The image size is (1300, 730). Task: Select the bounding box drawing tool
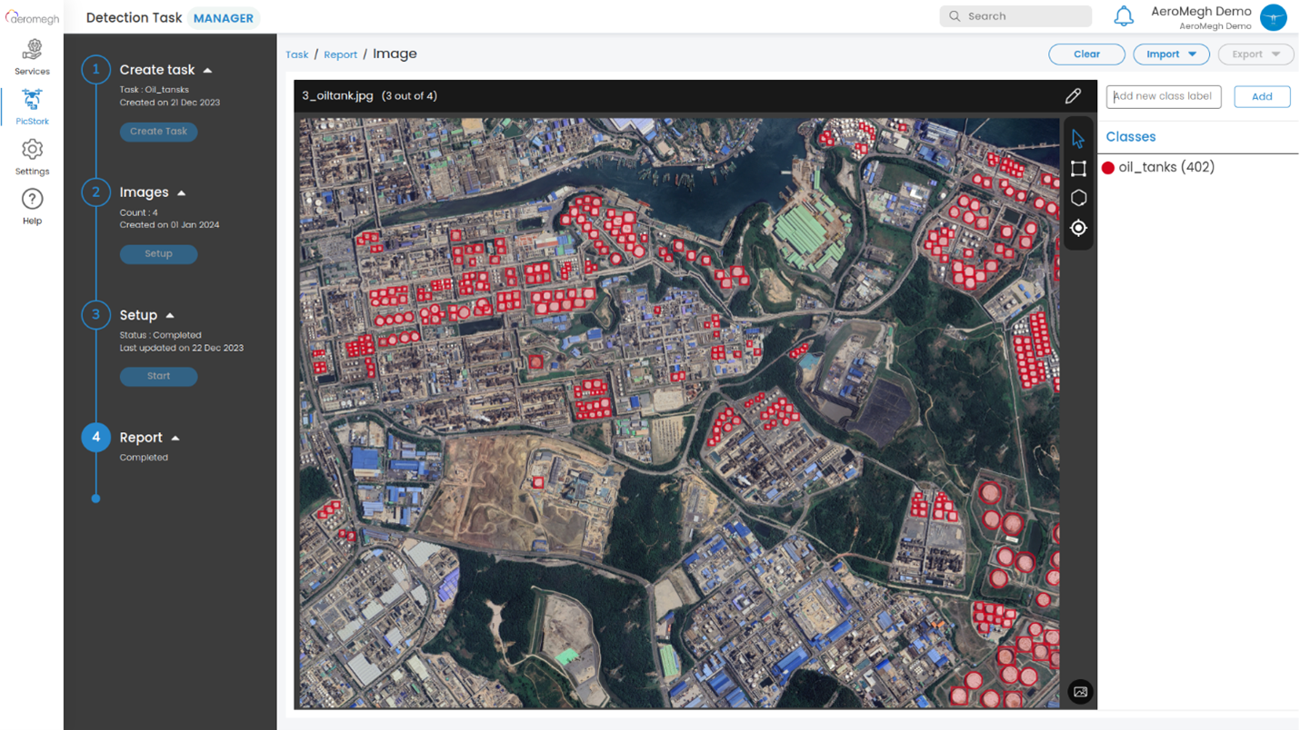click(1078, 169)
